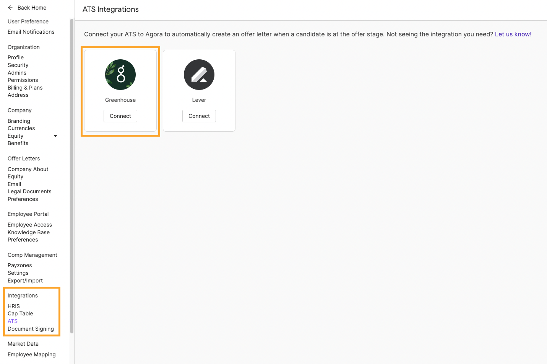The image size is (547, 364).
Task: Click the Greenhouse logo icon
Action: point(120,75)
